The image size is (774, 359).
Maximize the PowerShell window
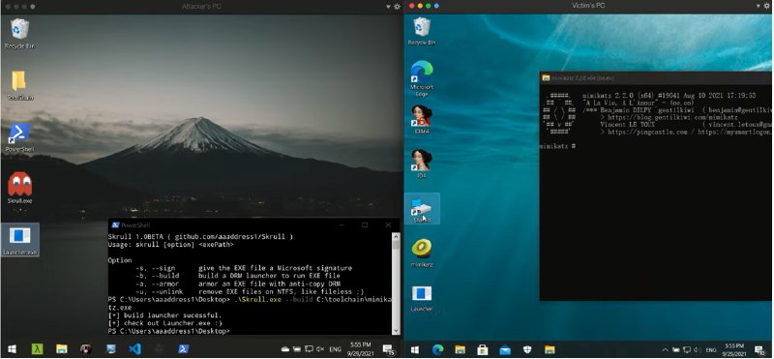[x=365, y=225]
